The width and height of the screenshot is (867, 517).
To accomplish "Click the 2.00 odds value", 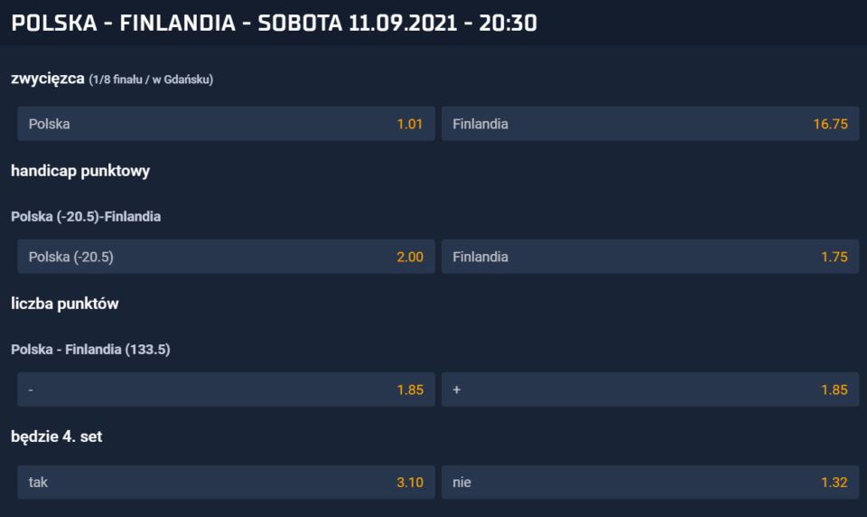I will pos(410,257).
